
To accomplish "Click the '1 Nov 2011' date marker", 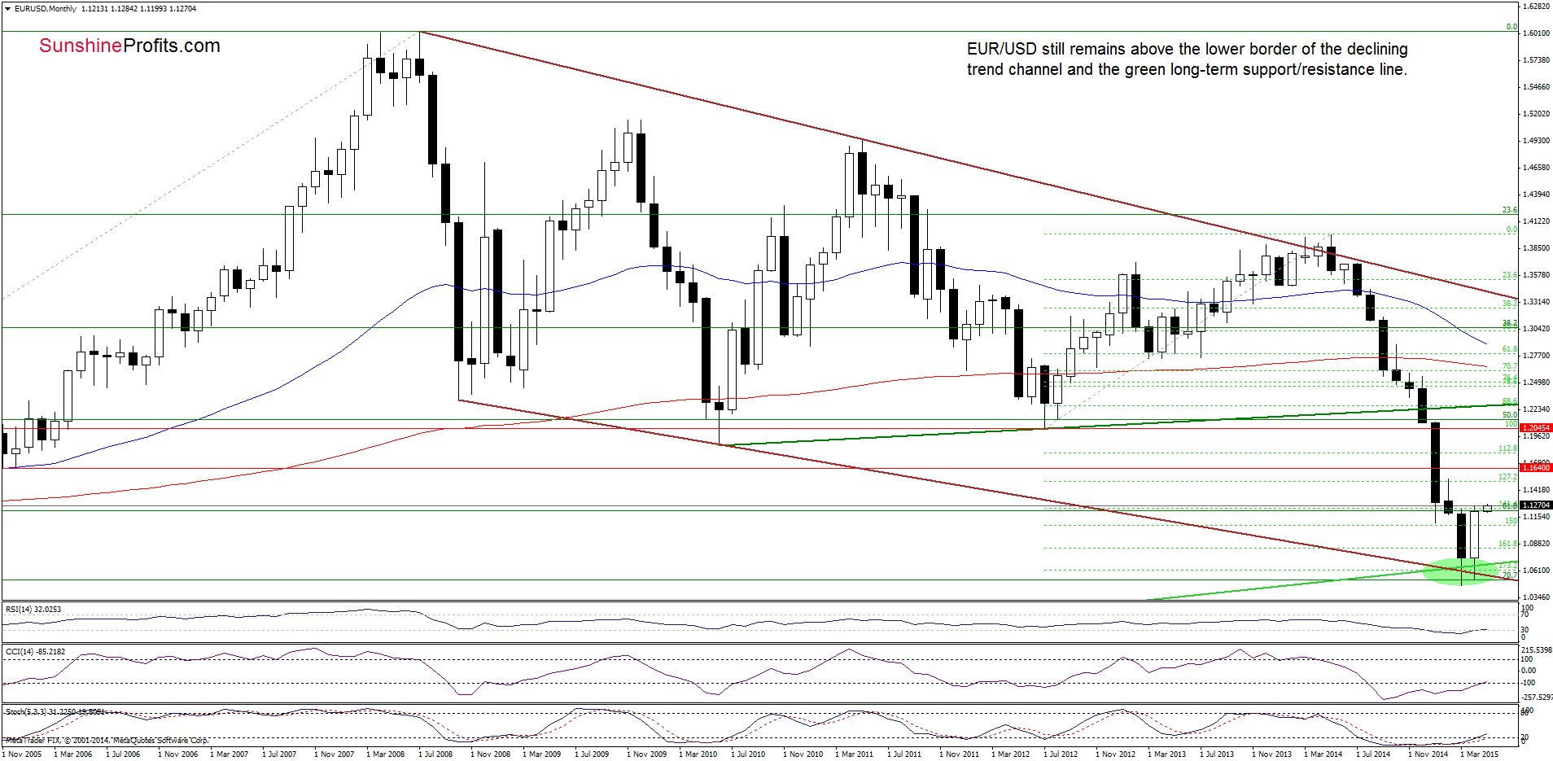I will pos(959,754).
